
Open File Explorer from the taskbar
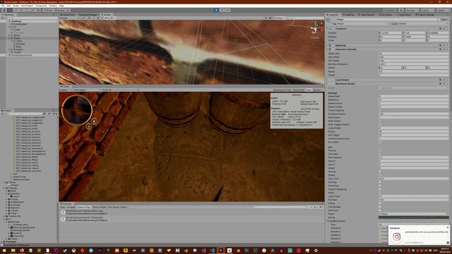13,250
